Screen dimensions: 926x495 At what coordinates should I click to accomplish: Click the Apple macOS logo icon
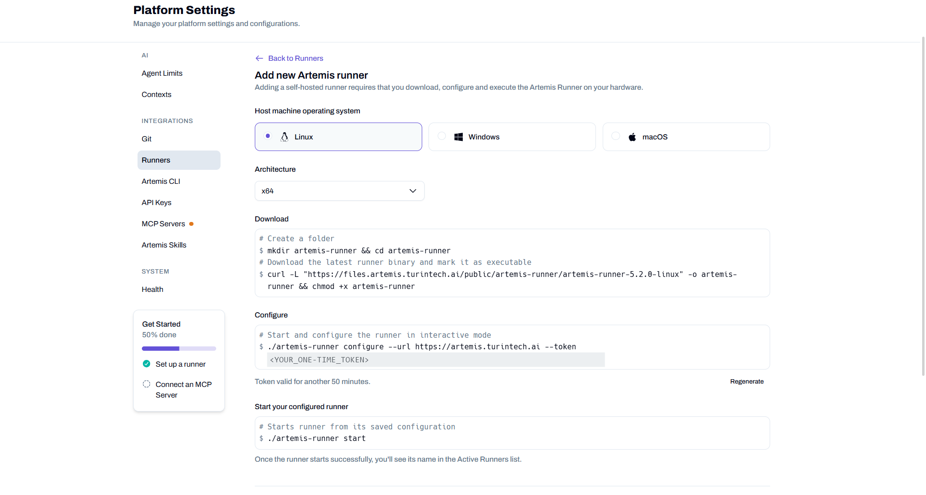632,137
